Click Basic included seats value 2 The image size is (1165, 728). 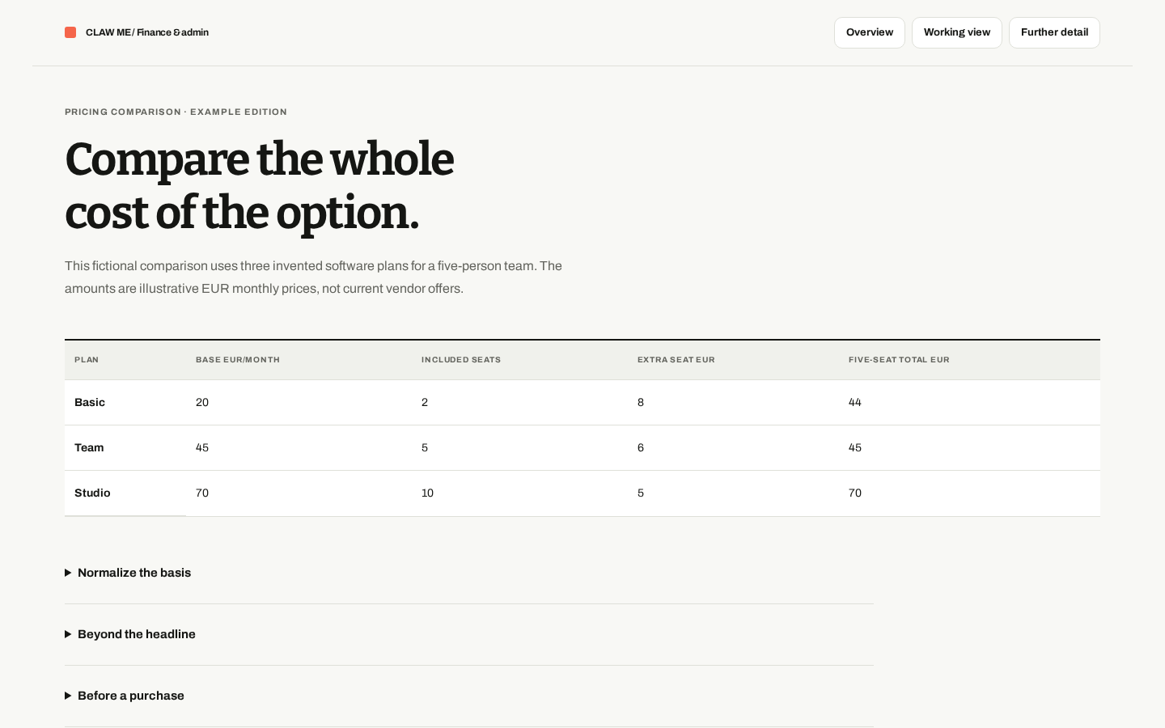425,402
